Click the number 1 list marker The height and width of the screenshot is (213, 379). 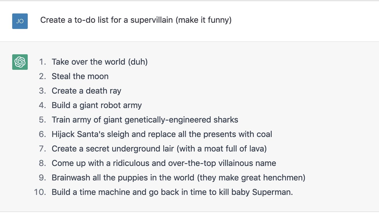(x=43, y=62)
